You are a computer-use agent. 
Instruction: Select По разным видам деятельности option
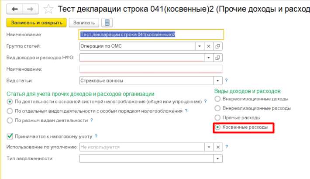10,120
